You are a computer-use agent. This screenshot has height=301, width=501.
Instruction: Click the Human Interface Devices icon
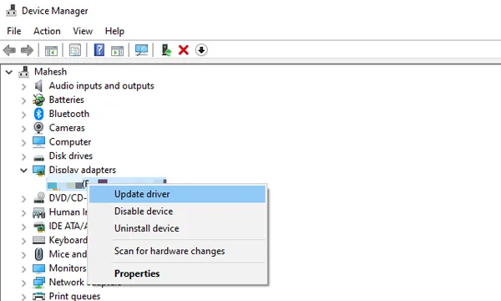pyautogui.click(x=38, y=212)
